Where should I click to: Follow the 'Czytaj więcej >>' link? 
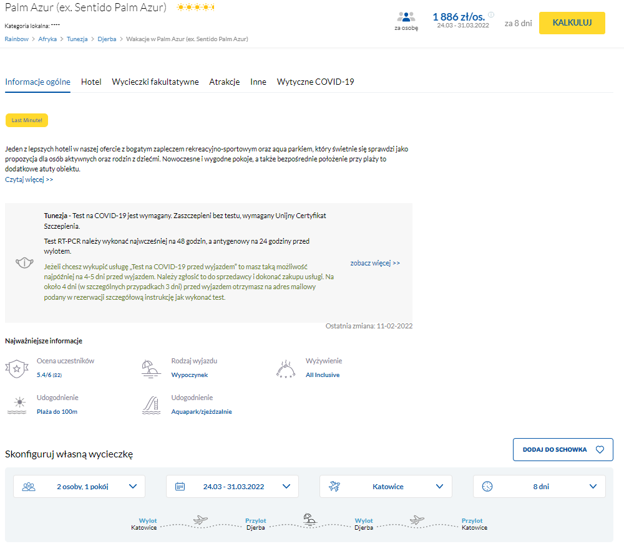[29, 179]
